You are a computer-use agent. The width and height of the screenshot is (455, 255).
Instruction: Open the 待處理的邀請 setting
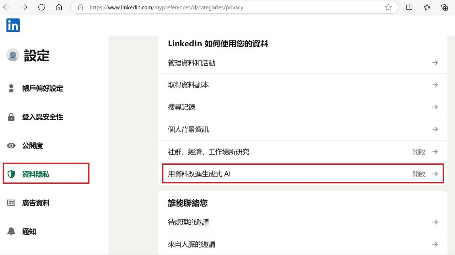[x=303, y=222]
